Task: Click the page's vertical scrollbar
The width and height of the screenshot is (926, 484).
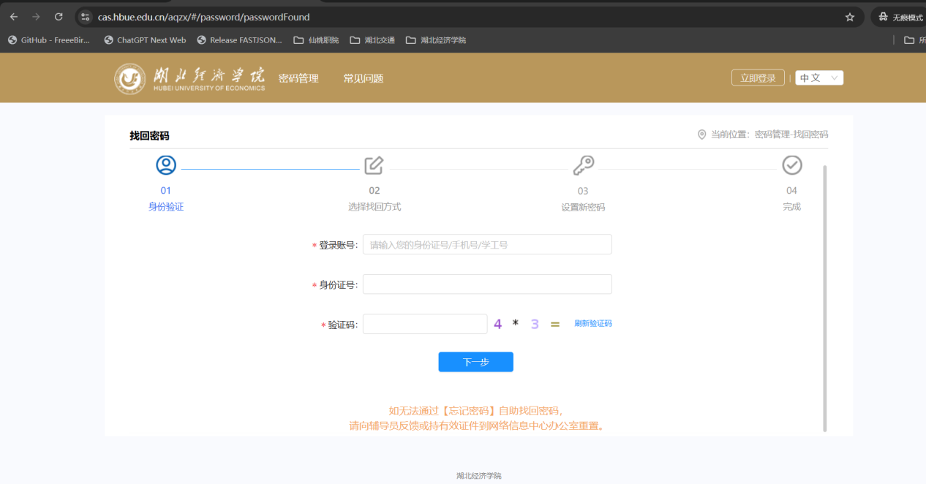Action: point(825,292)
